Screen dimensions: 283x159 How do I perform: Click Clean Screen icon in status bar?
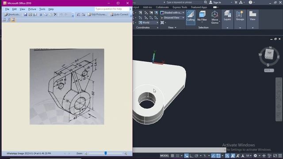point(275,155)
